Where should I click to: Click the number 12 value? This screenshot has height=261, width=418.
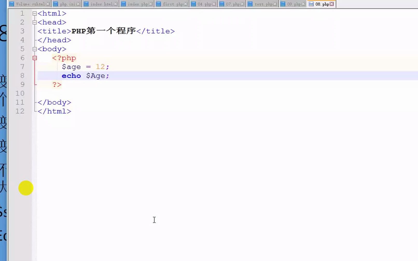[x=100, y=67]
